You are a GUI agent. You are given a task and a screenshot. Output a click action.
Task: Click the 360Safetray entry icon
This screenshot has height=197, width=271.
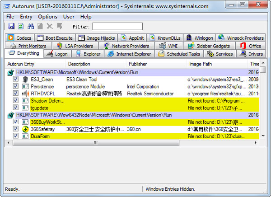25,129
